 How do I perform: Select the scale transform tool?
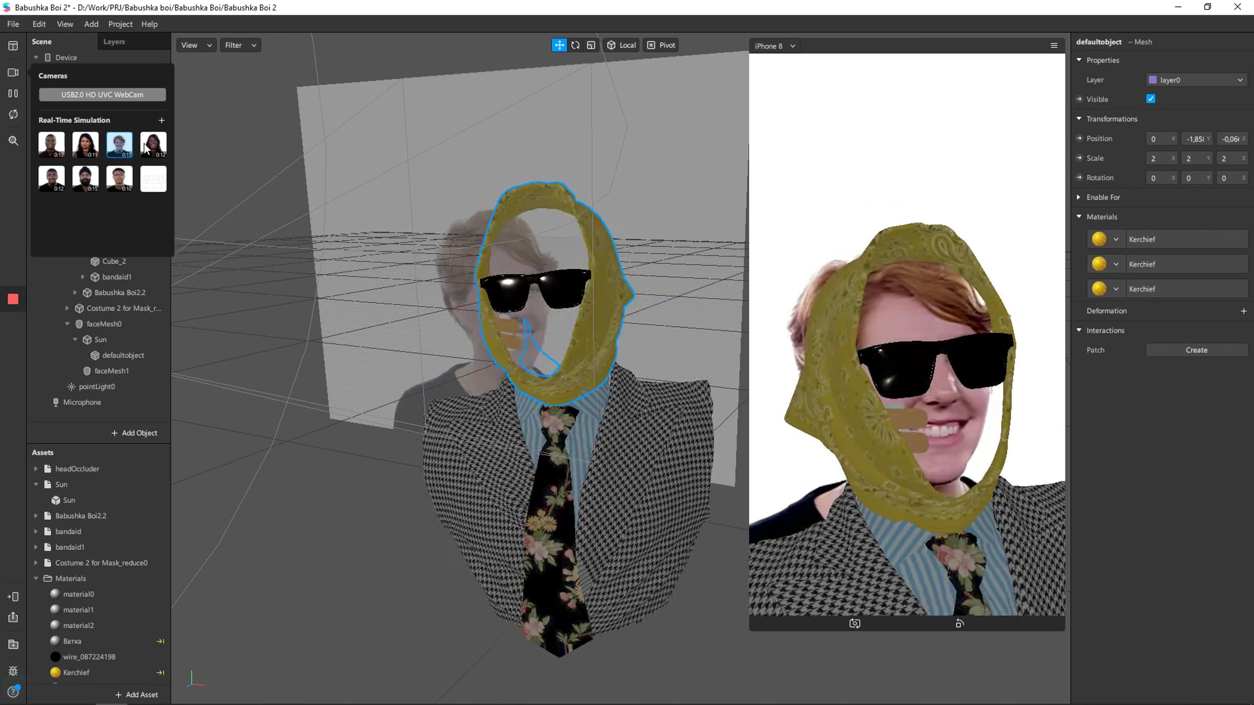tap(591, 45)
